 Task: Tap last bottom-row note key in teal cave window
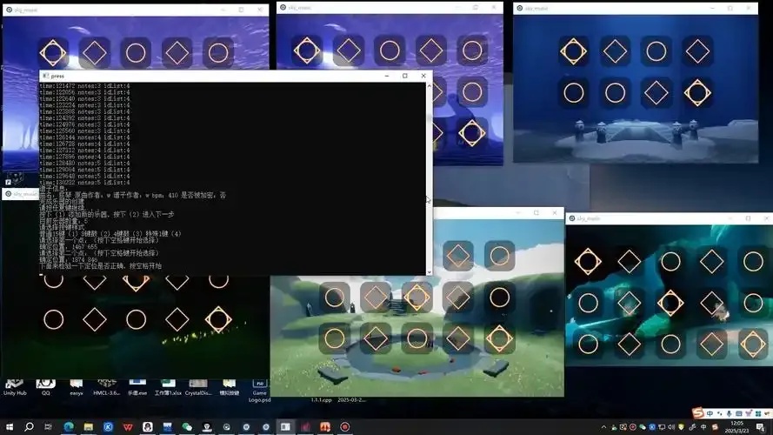[x=753, y=344]
